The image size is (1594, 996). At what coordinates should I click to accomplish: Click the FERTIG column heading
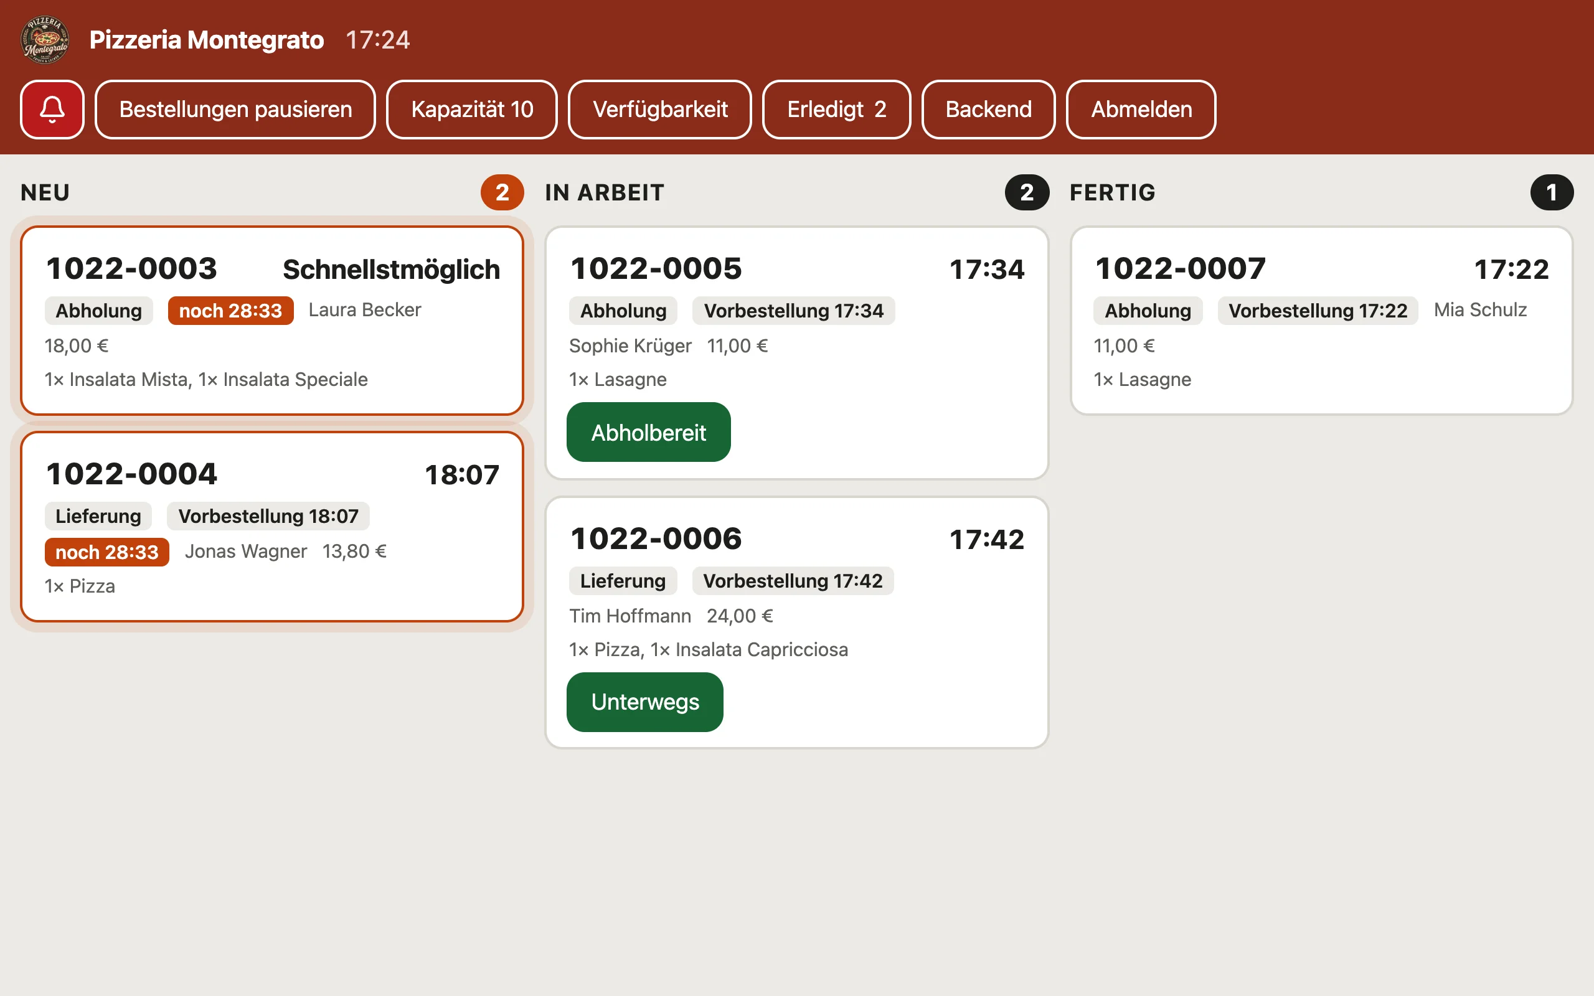(x=1113, y=192)
